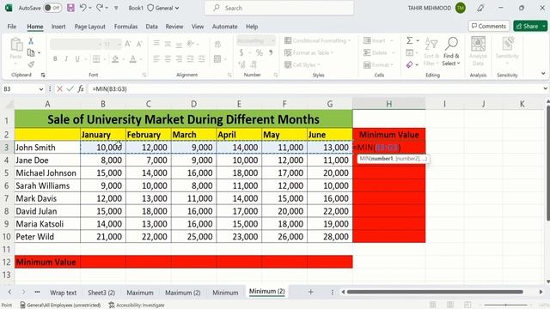Switch to the Formulas ribbon tab
This screenshot has height=309, width=550.
(x=125, y=27)
